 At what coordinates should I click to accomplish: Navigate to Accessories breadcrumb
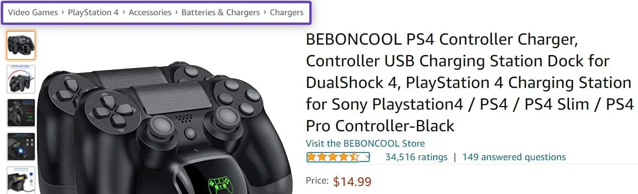pos(150,13)
